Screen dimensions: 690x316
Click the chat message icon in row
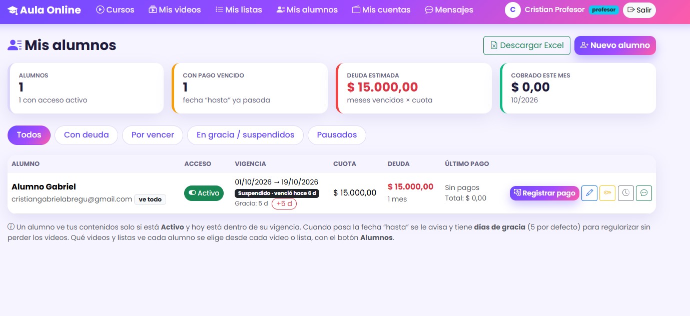(644, 193)
